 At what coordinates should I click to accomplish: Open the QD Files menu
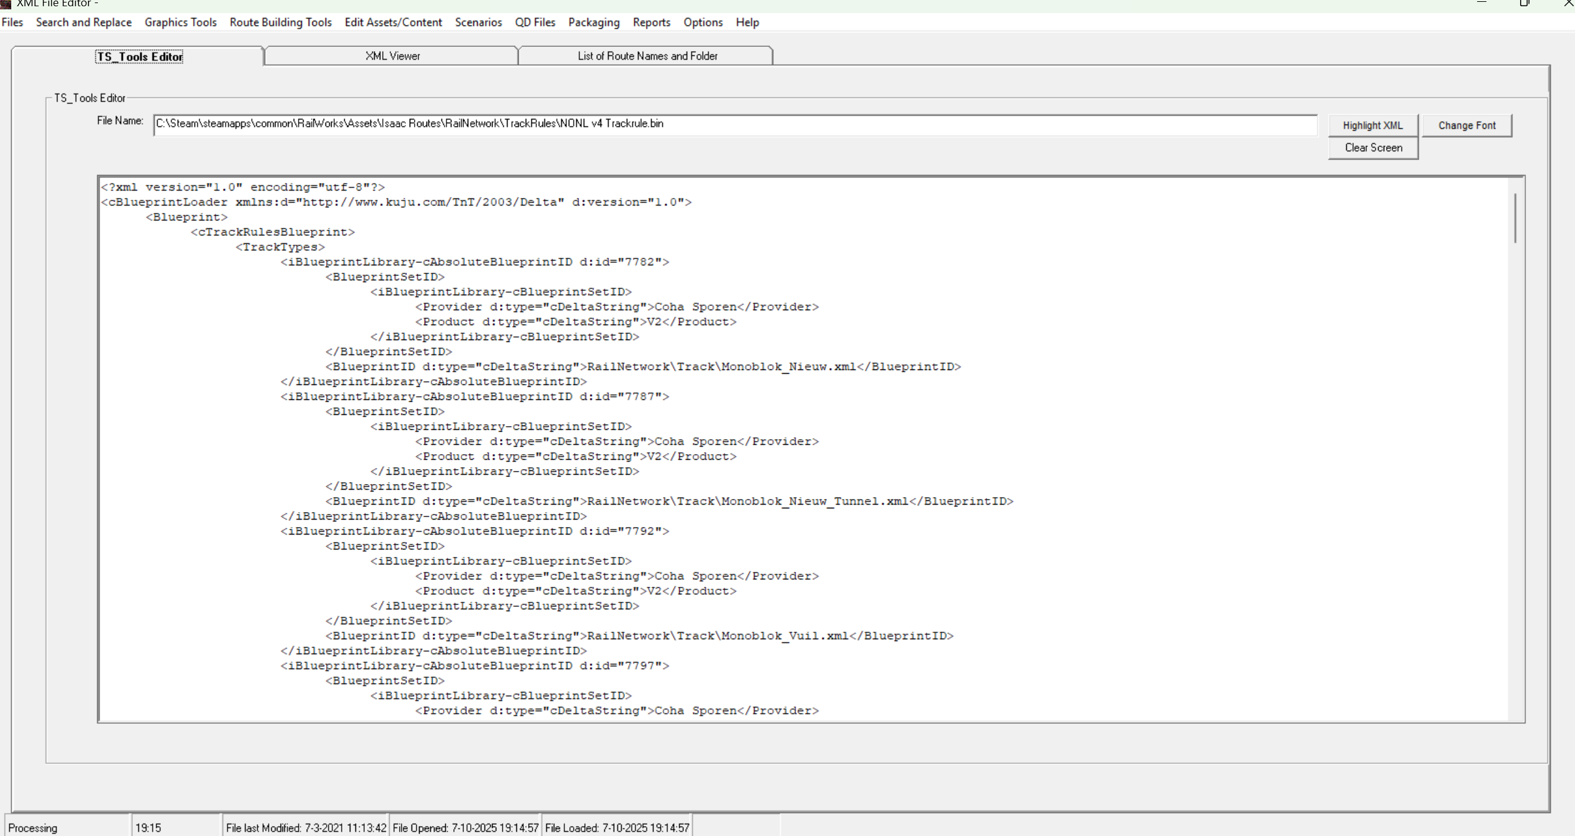tap(534, 22)
